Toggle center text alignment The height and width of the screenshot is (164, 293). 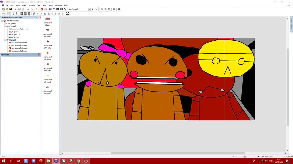pos(59,14)
